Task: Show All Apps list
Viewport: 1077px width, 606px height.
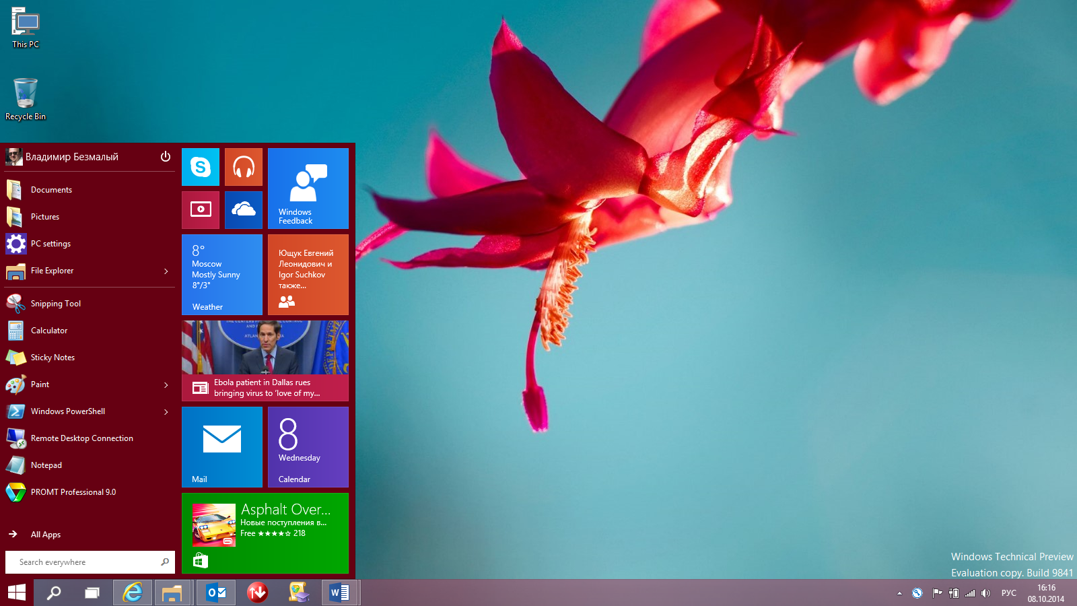Action: point(90,535)
